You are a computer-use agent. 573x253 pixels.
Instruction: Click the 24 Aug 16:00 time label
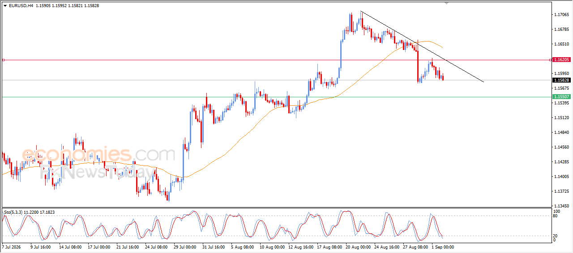(386, 247)
